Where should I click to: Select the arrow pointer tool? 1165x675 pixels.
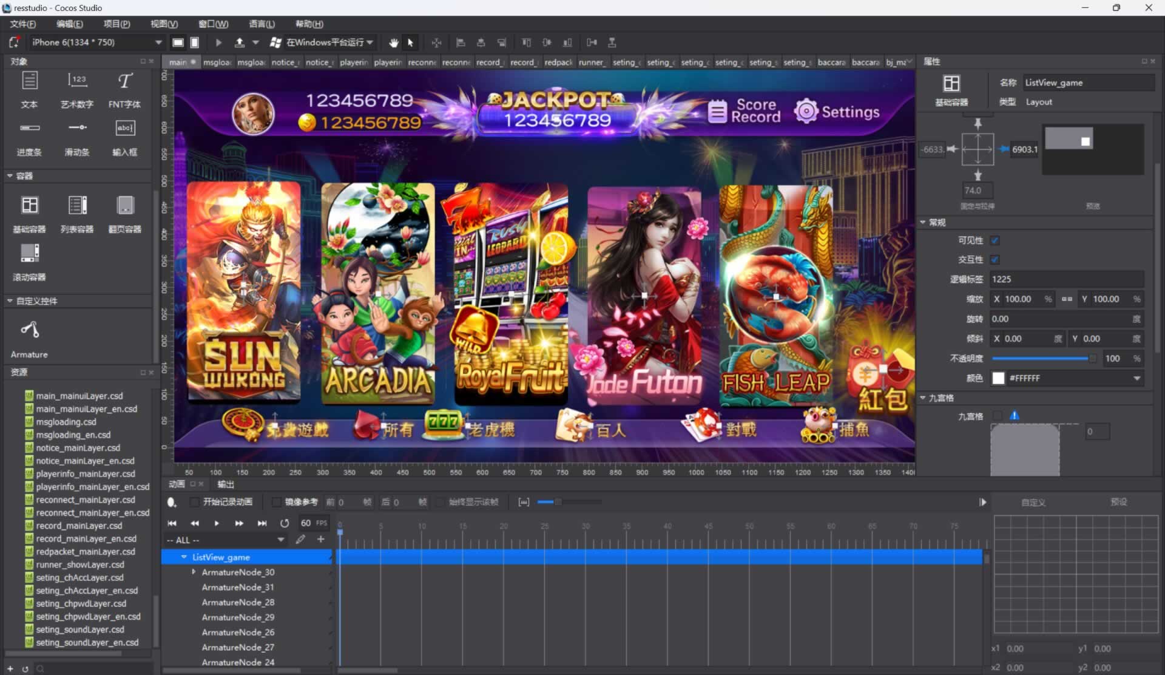[x=411, y=42]
